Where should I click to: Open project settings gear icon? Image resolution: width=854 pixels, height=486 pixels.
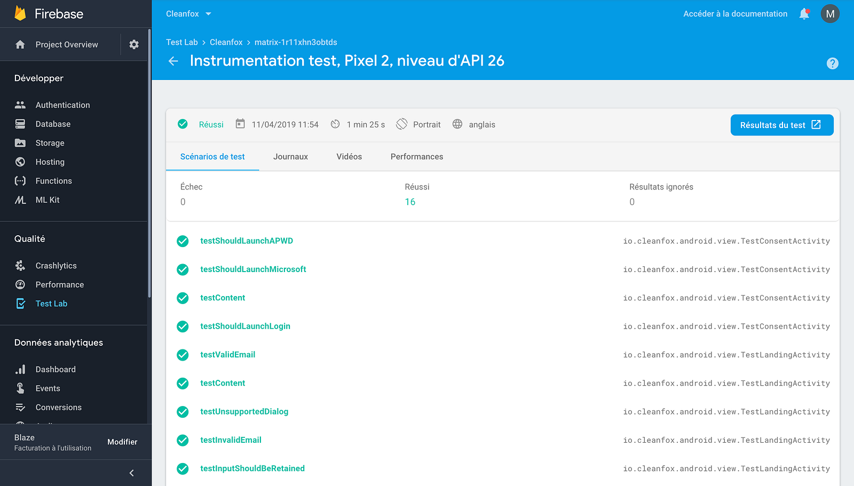click(134, 44)
